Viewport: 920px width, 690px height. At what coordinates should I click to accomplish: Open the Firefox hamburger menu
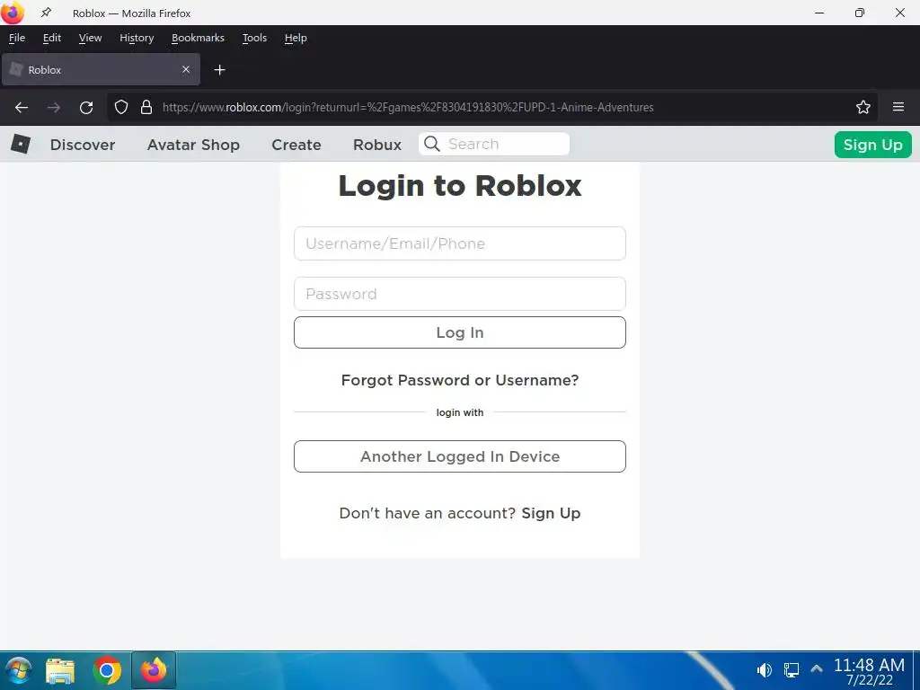click(898, 107)
